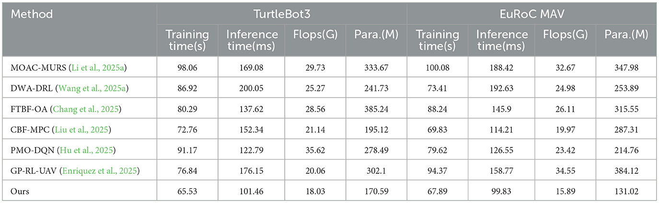Click the 384.12 cell in GP-RL-UAV row

(626, 171)
